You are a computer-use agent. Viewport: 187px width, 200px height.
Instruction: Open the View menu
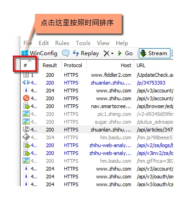[103, 43]
